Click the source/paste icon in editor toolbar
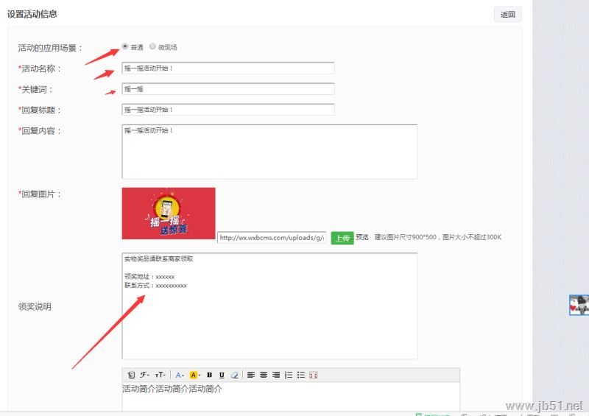The image size is (589, 416). (x=131, y=375)
